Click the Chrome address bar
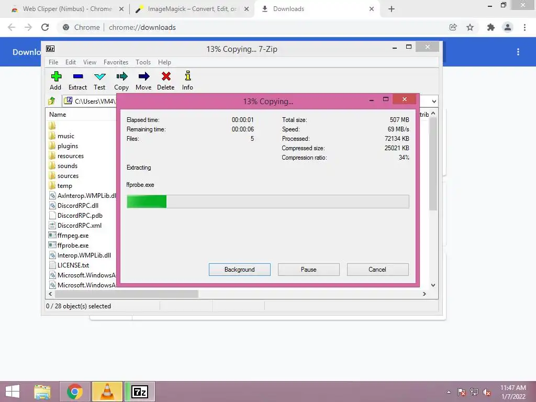 point(253,27)
